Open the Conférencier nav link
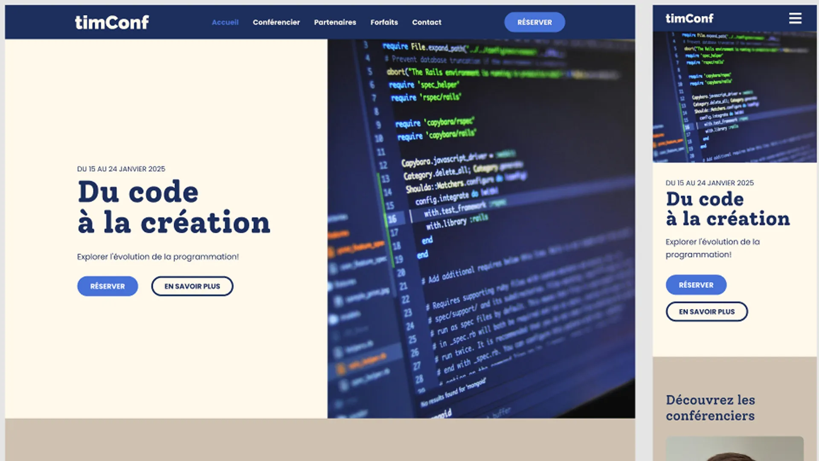This screenshot has height=461, width=819. [276, 22]
